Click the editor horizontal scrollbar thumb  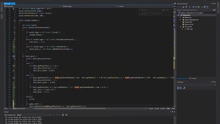[70, 108]
